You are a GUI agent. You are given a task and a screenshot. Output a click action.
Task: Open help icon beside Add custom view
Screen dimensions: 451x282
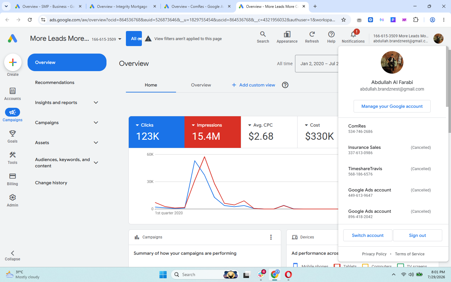[285, 85]
